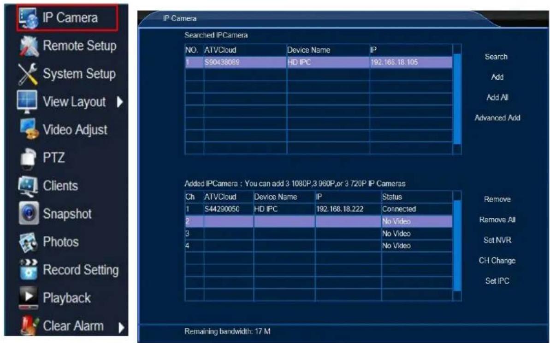Image resolution: width=550 pixels, height=343 pixels.
Task: Select channel 3 row in added list
Action: coord(319,234)
